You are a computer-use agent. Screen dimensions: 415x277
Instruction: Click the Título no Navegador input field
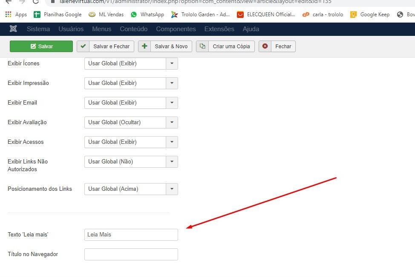pyautogui.click(x=131, y=254)
